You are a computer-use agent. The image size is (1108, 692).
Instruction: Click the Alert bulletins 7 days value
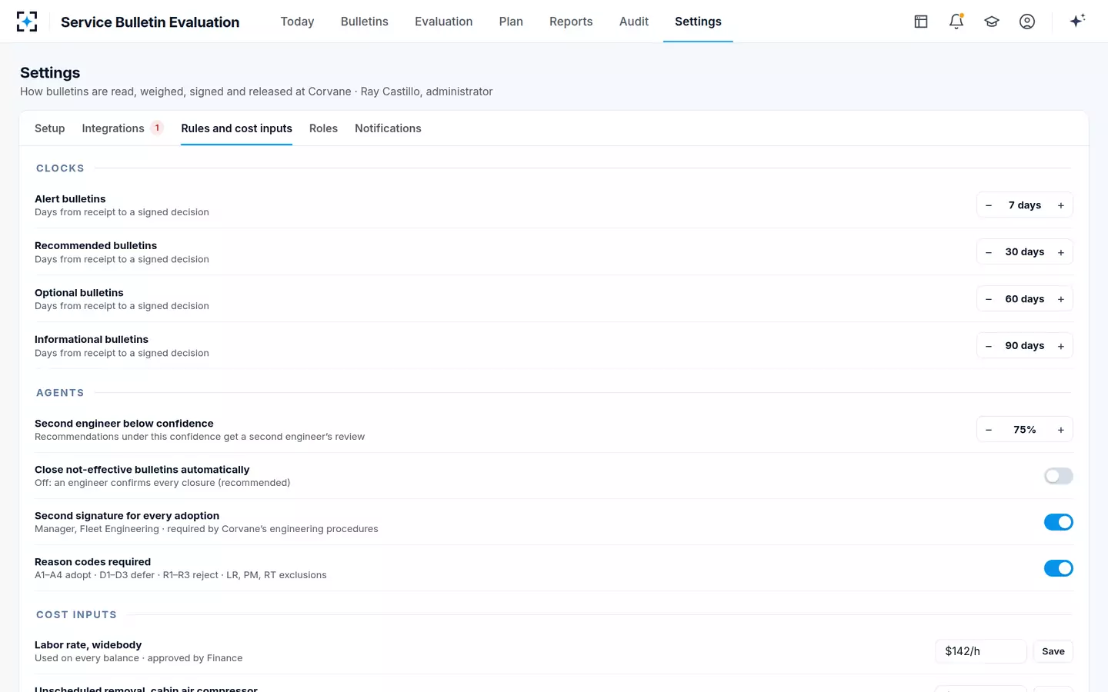click(1025, 205)
